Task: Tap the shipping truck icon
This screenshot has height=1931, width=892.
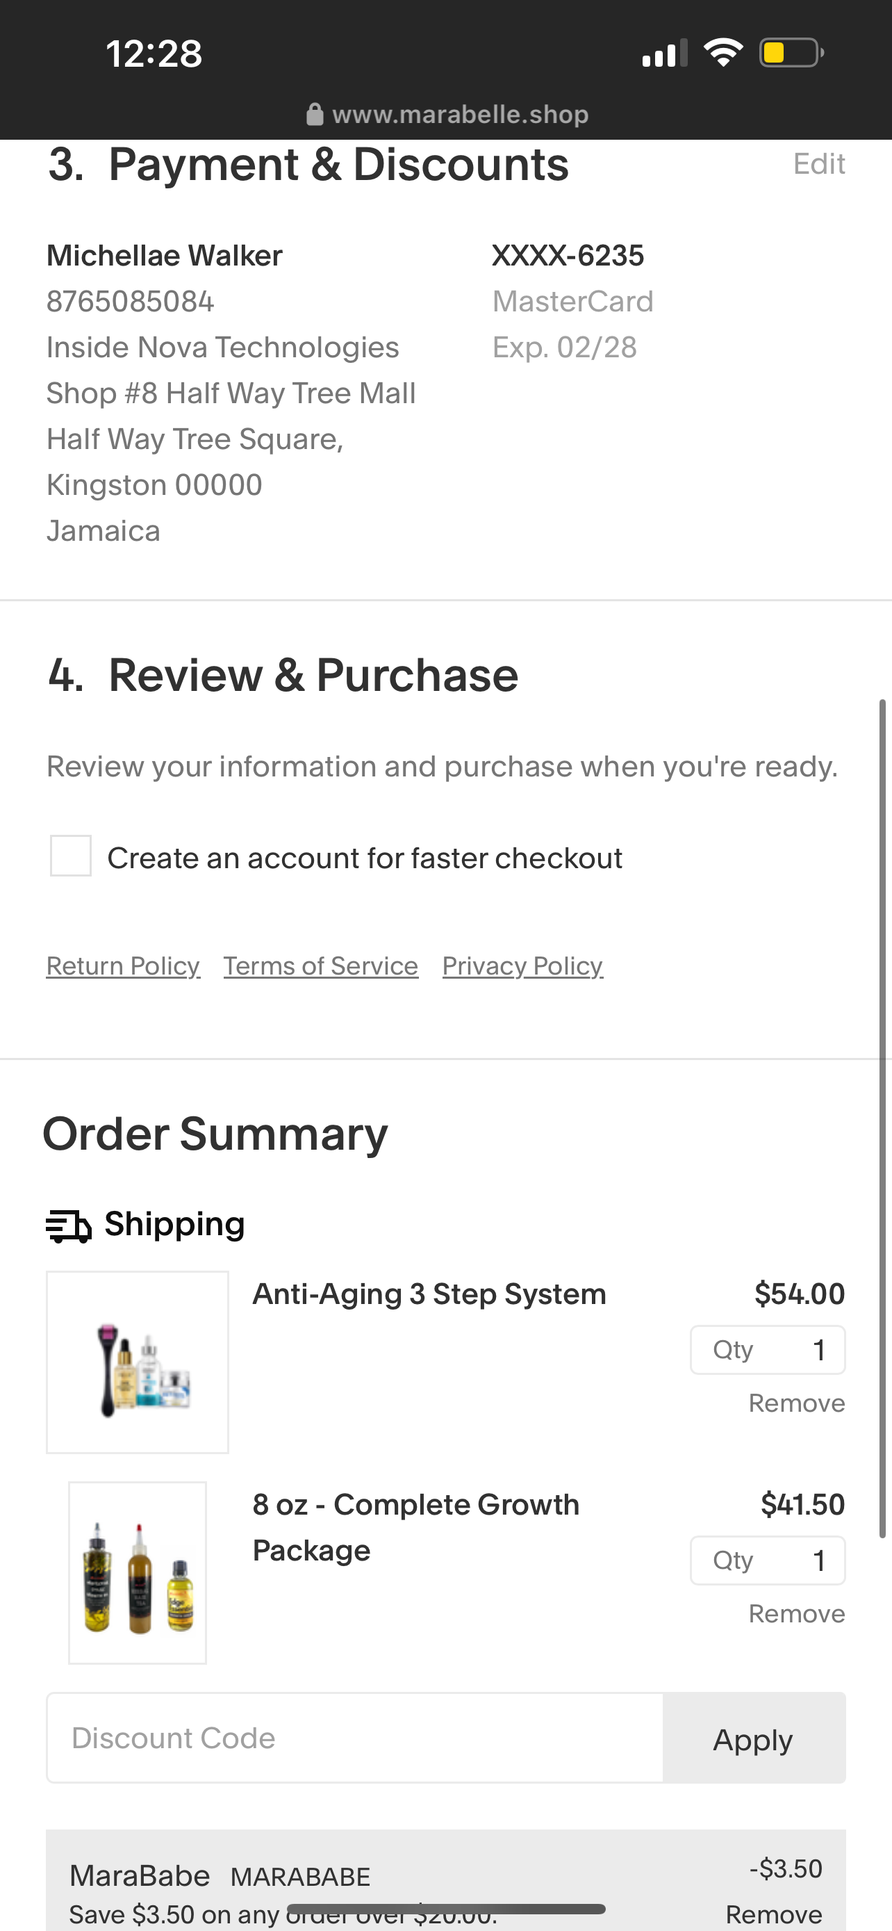Action: tap(69, 1225)
